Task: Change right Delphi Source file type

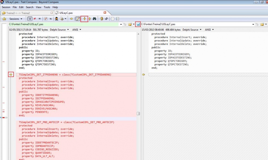Action: pyautogui.click(x=192, y=30)
